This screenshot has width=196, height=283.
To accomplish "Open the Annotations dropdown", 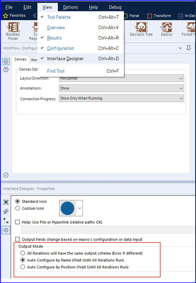I will (122, 88).
